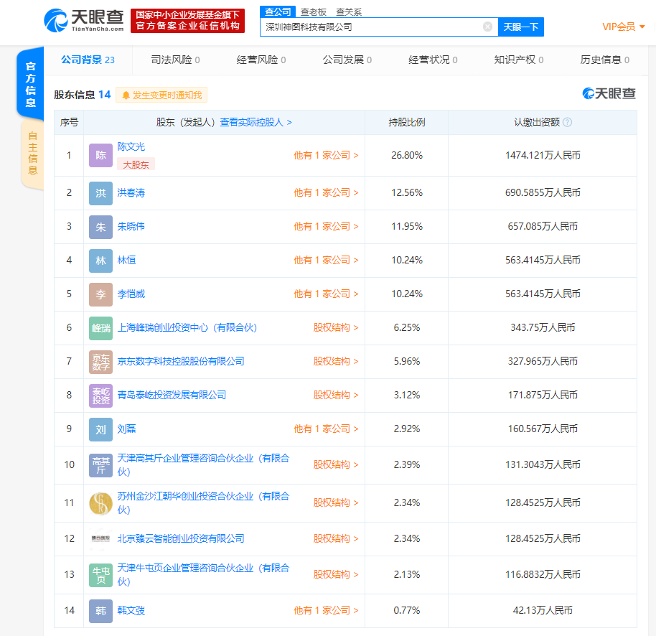Screen dimensions: 656x636
Task: Click avatar icon for 刘磊
Action: click(100, 429)
